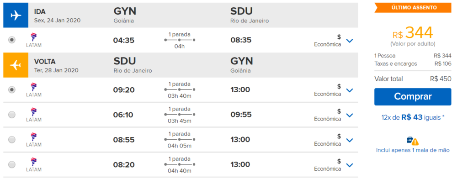The height and width of the screenshot is (179, 468).
Task: Click the blue IDA departing airplane icon
Action: click(16, 15)
